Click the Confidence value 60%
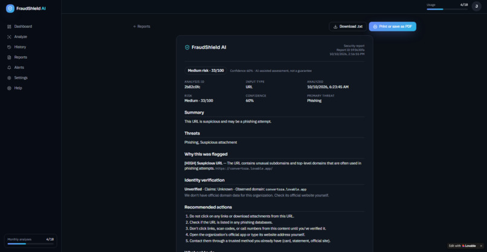The height and width of the screenshot is (252, 487). pyautogui.click(x=250, y=101)
